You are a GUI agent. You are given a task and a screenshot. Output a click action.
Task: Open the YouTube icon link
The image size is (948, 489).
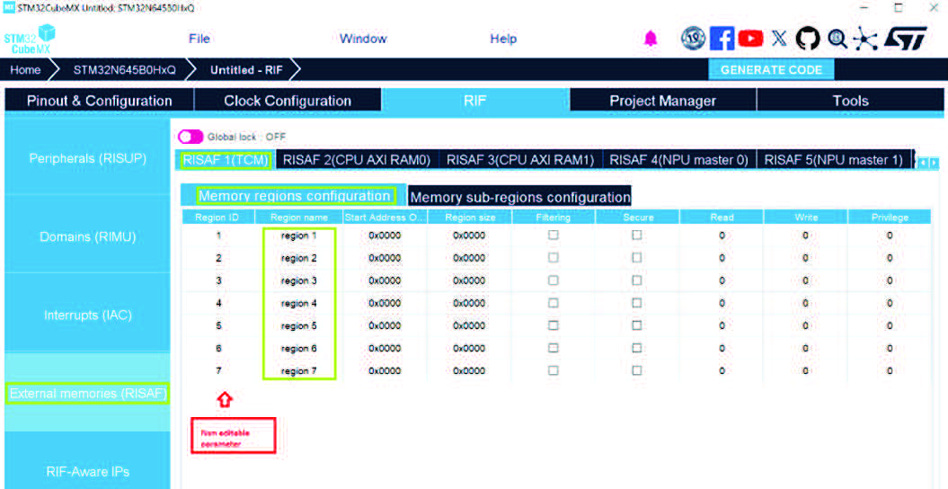(x=750, y=39)
